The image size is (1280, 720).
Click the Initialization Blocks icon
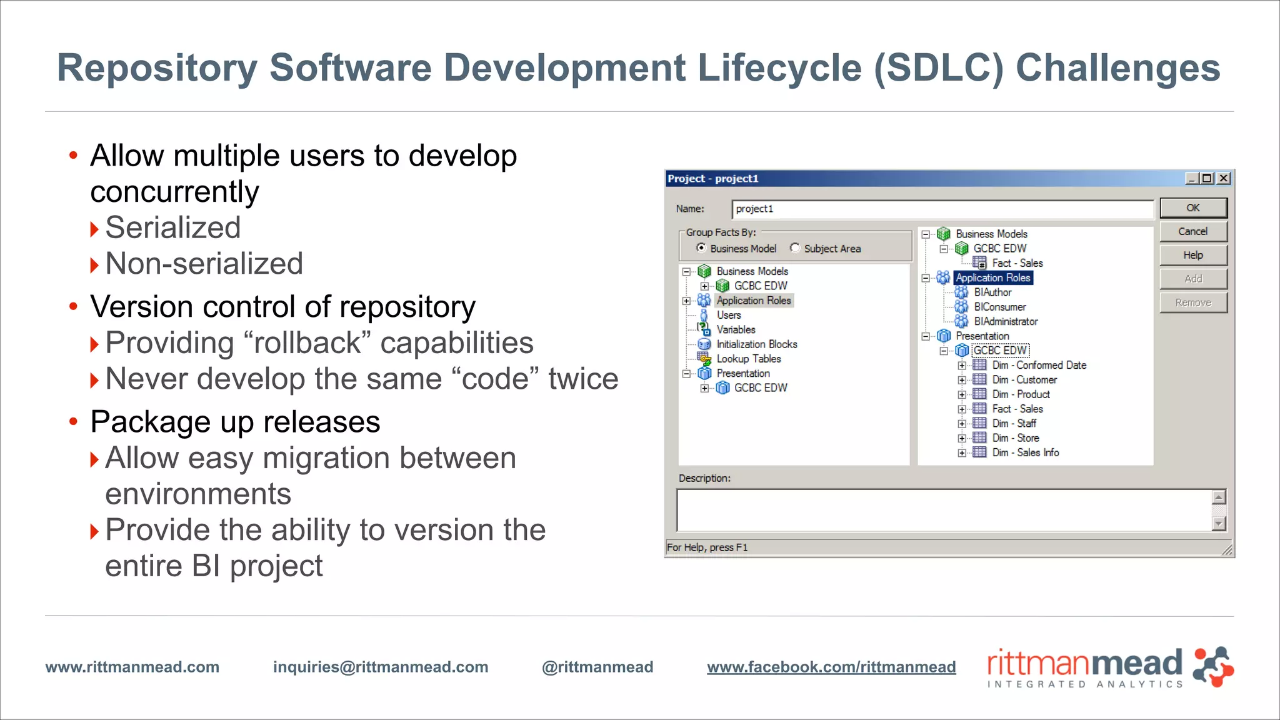click(x=704, y=344)
